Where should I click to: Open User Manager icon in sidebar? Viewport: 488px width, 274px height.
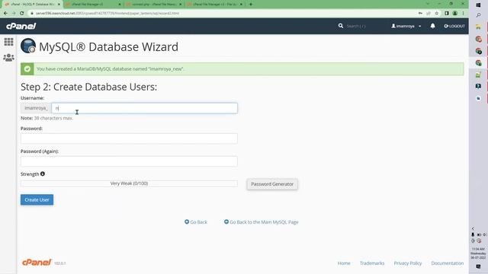coord(8,58)
